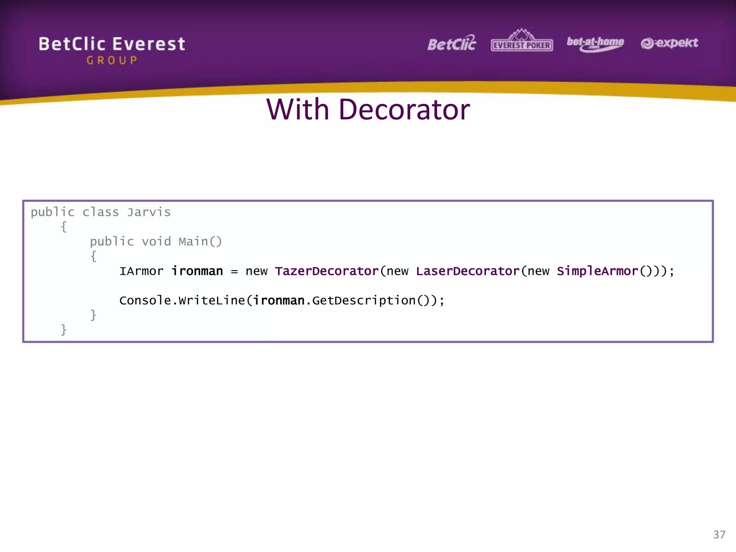Click 'public void Main()' code line
Screen dimensions: 736x552
click(156, 241)
